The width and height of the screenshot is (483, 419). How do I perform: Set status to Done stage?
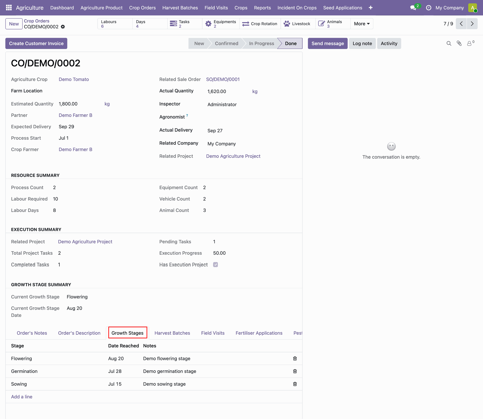[x=291, y=44]
